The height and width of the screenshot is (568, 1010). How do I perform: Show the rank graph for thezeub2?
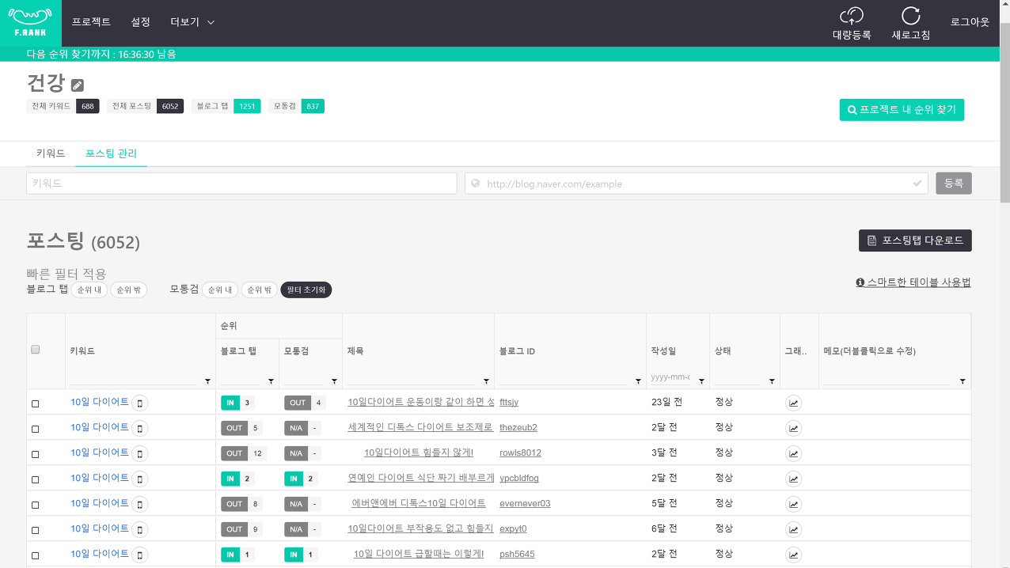[x=793, y=429]
